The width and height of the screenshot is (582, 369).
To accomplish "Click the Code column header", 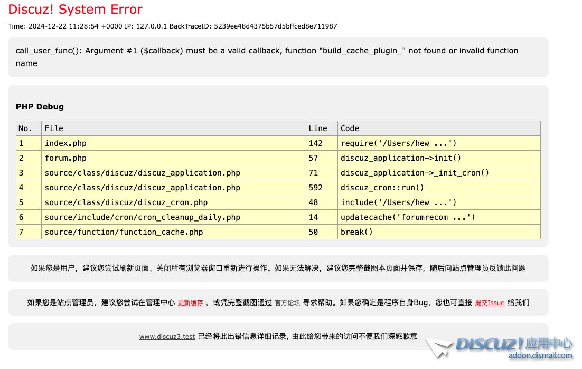I will pos(350,128).
